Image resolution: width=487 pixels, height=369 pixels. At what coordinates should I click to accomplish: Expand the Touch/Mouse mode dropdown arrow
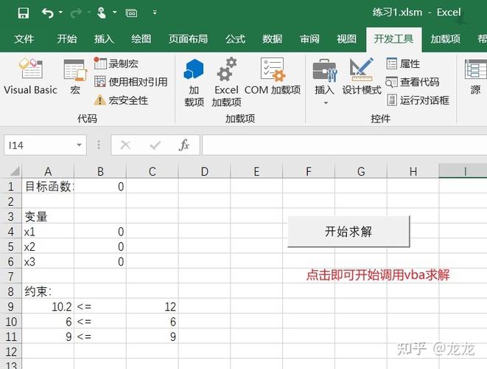pos(115,13)
